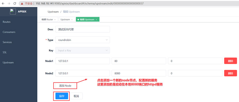This screenshot has width=239, height=102.
Task: Close the Upstream tab with x
Action: (72, 20)
